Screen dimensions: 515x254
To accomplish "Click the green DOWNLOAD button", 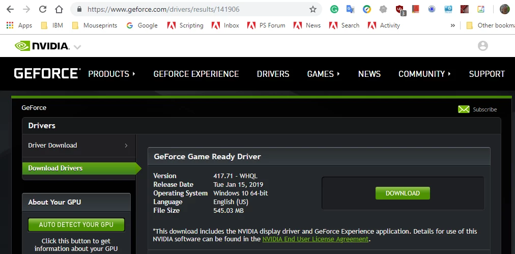I will [x=403, y=193].
